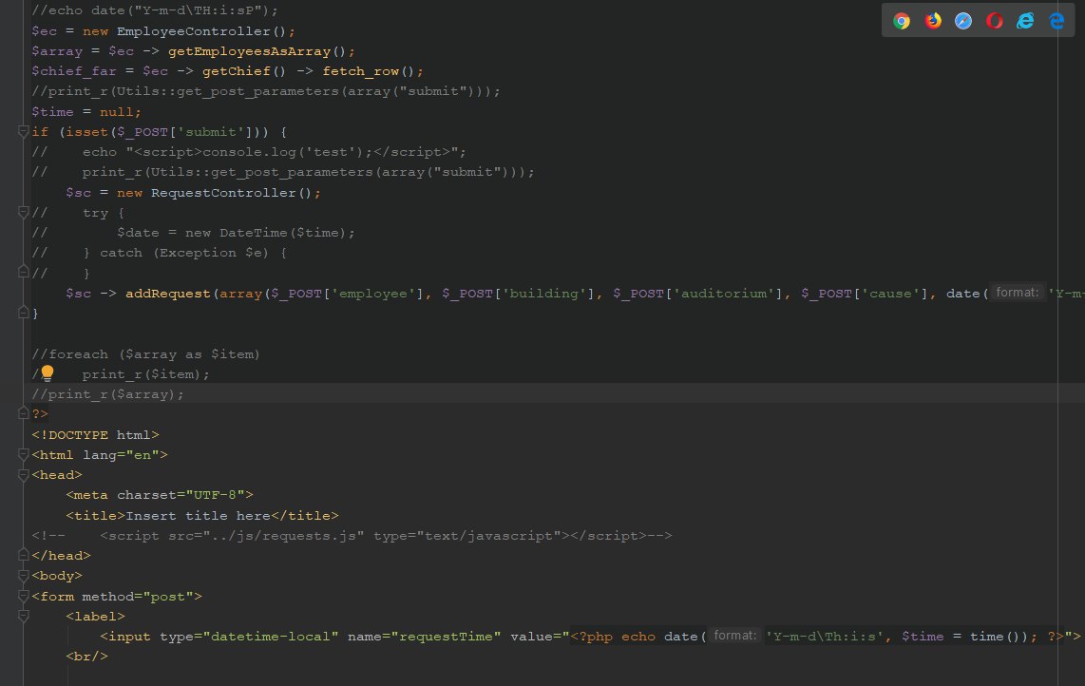Click $_POST['cause'] parameter
This screenshot has width=1085, height=686.
pyautogui.click(x=865, y=294)
